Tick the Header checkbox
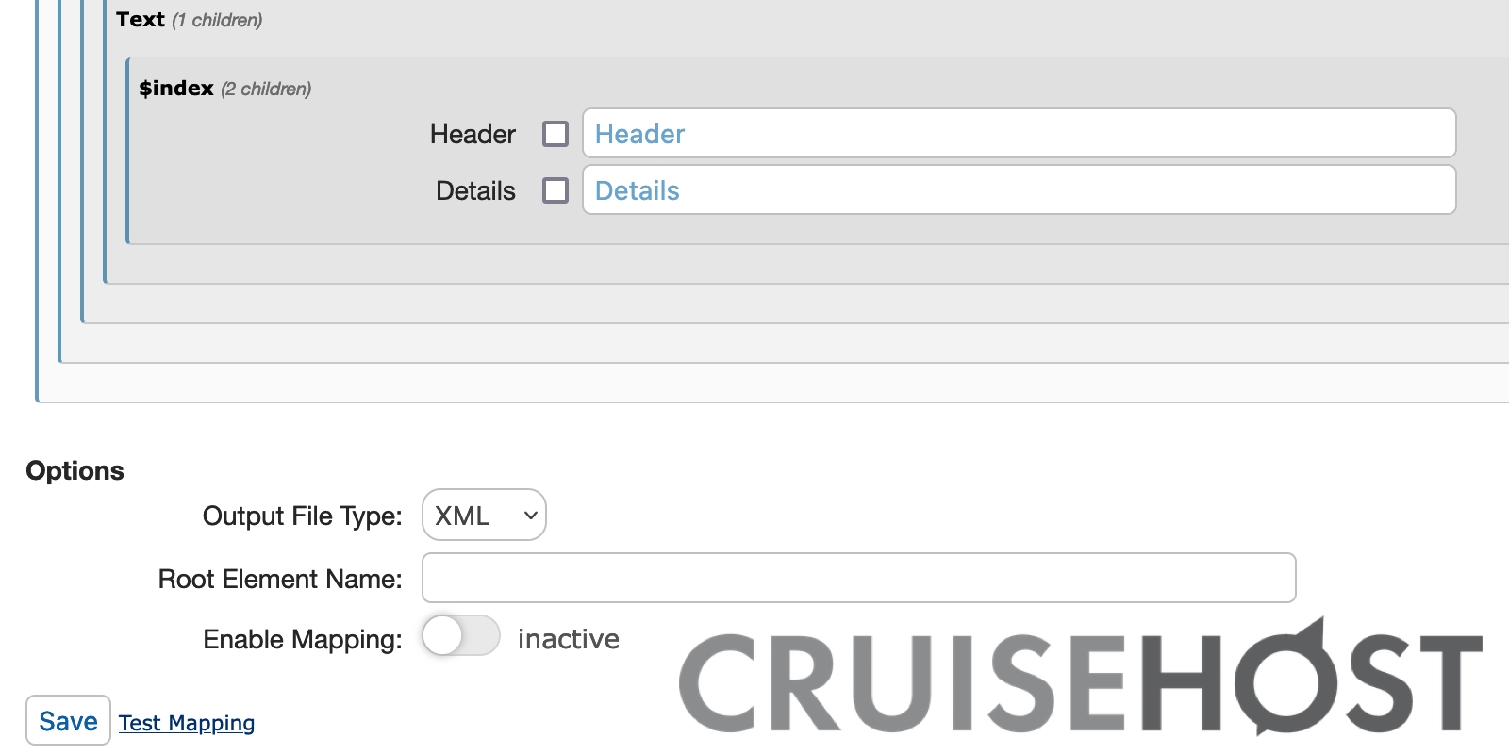Image resolution: width=1509 pixels, height=754 pixels. coord(556,134)
